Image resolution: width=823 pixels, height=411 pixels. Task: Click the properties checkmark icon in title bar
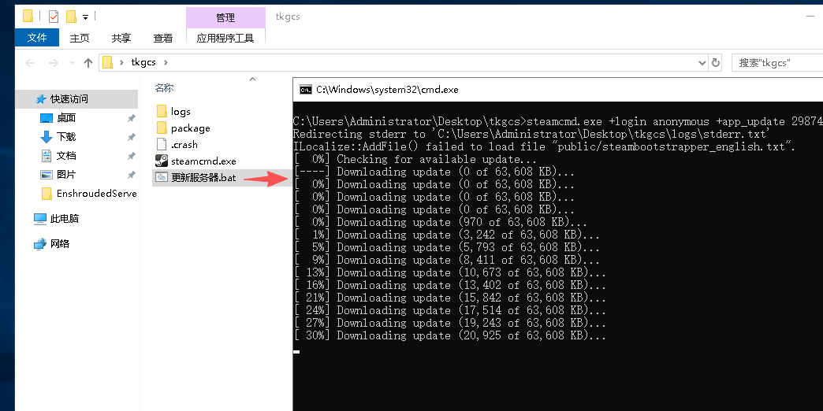[x=54, y=16]
